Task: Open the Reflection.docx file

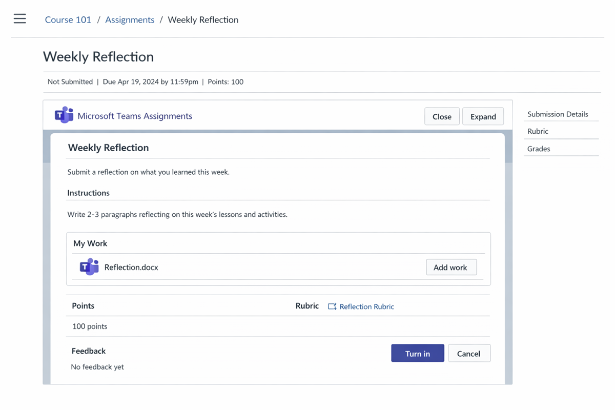Action: (x=131, y=267)
